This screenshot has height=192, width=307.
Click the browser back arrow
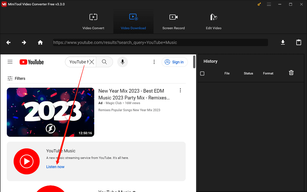pos(9,42)
